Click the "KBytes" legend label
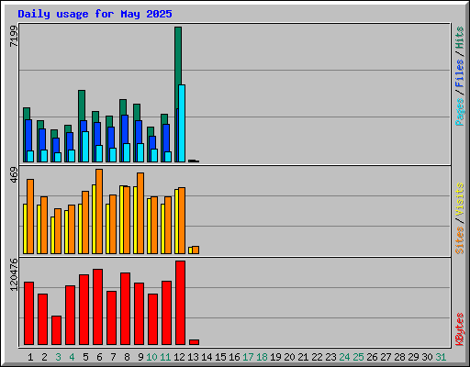 coord(459,329)
